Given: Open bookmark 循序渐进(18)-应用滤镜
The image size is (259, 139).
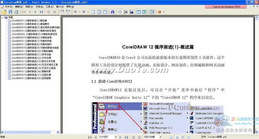Looking at the screenshot, I should point(31,78).
